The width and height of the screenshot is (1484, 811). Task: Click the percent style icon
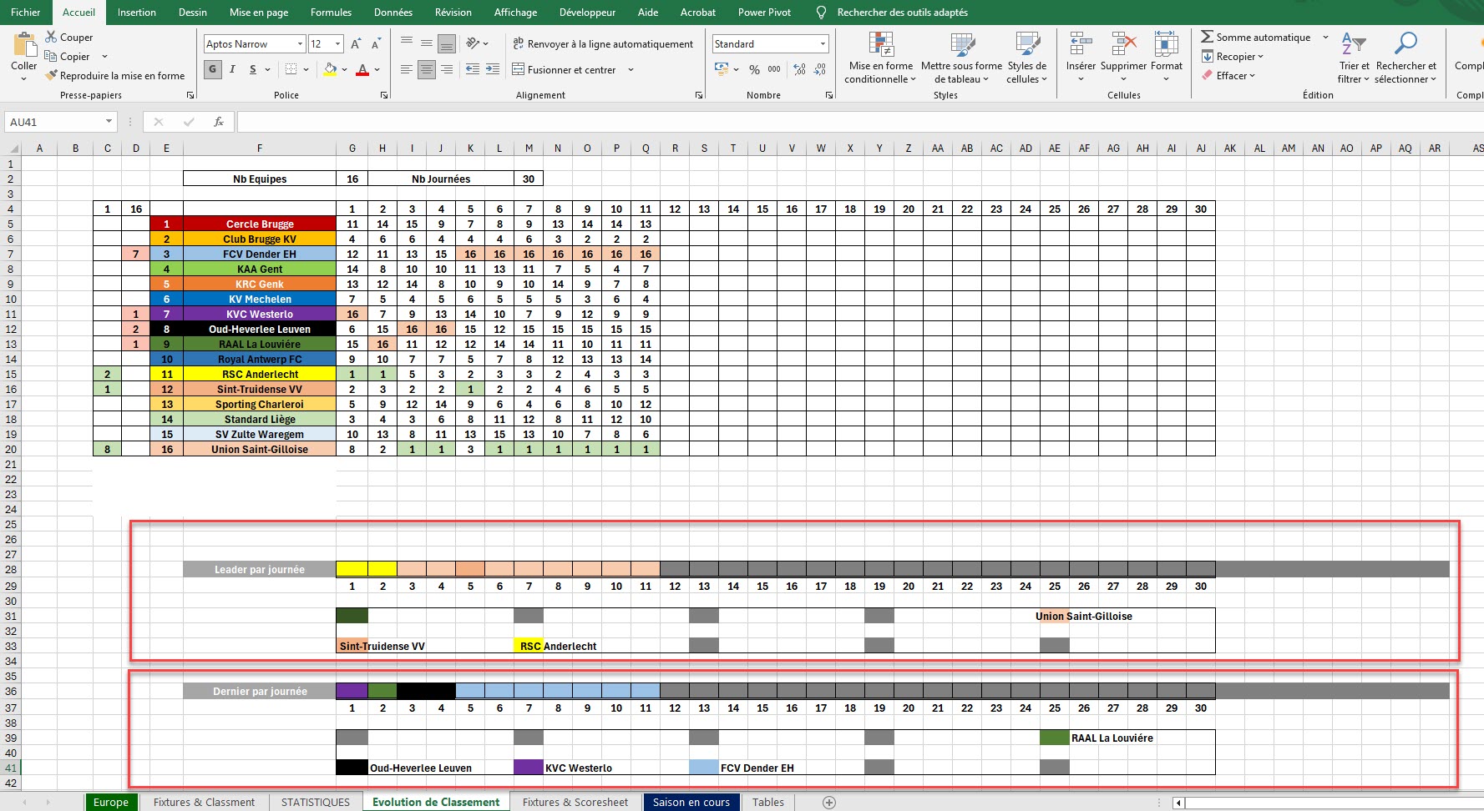pos(754,70)
